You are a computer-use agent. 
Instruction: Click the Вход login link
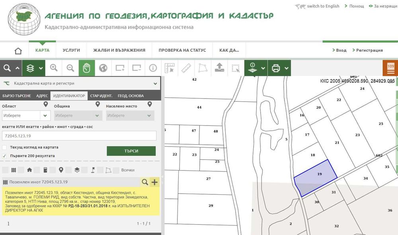point(341,50)
